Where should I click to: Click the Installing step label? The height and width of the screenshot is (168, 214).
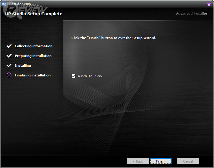pos(23,66)
